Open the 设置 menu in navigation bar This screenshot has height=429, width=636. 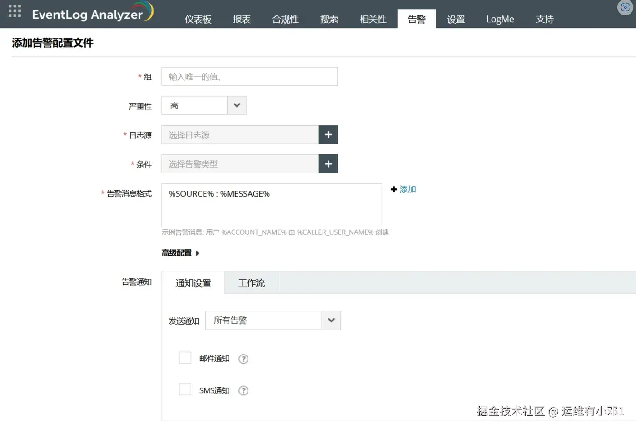click(456, 19)
